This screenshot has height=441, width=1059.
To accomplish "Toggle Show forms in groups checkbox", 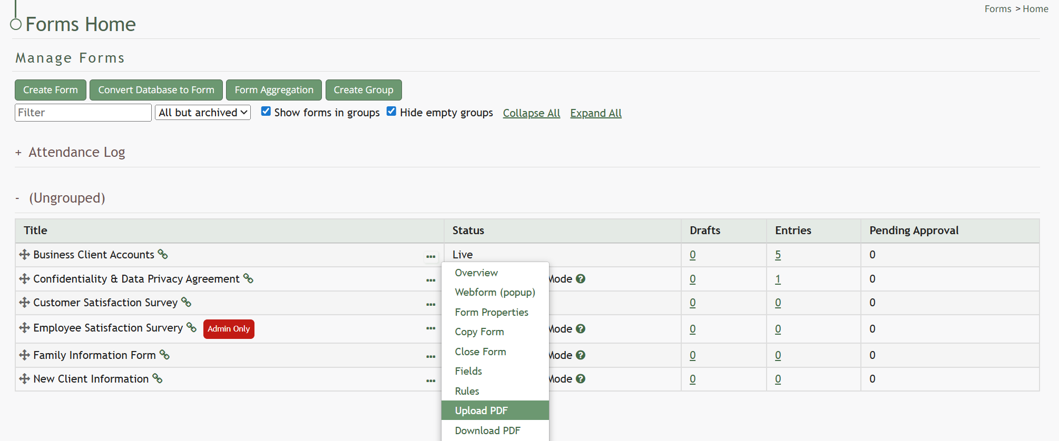I will click(266, 111).
